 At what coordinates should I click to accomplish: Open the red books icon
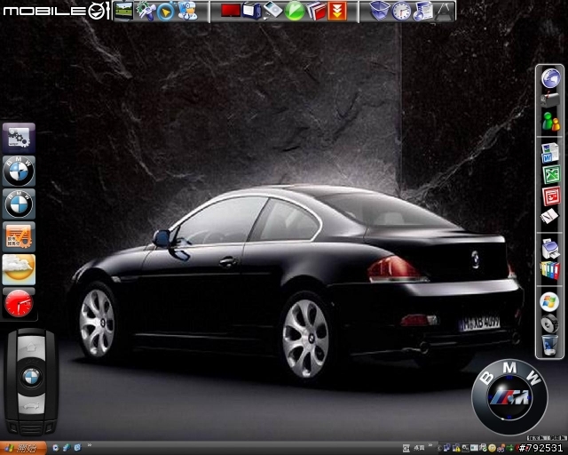point(316,11)
